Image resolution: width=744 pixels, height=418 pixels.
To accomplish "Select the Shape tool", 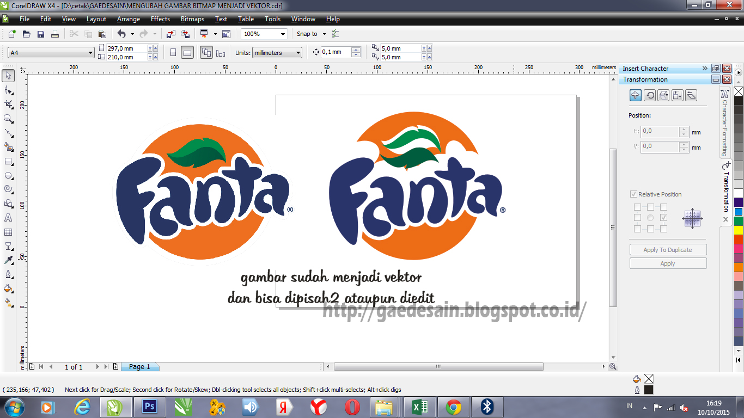I will 8,90.
